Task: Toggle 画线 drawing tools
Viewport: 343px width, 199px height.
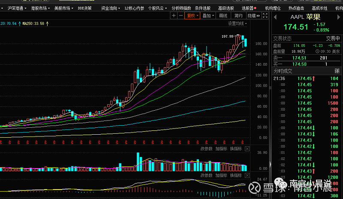Action: coord(223,15)
